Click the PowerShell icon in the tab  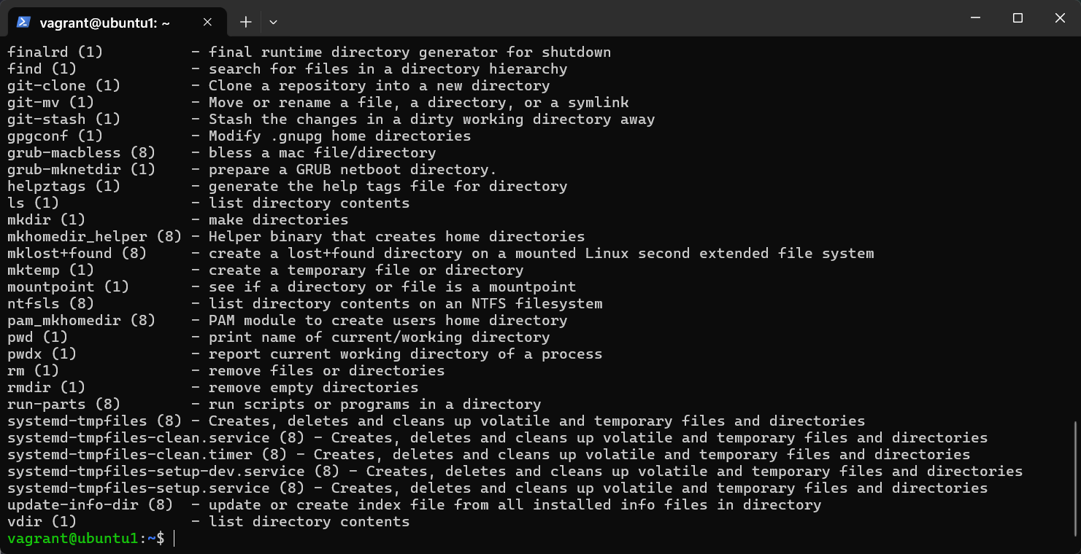pyautogui.click(x=23, y=22)
